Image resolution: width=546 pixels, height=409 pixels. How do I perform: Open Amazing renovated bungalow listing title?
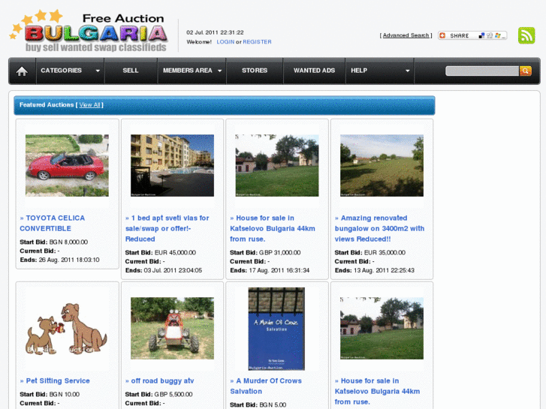379,228
